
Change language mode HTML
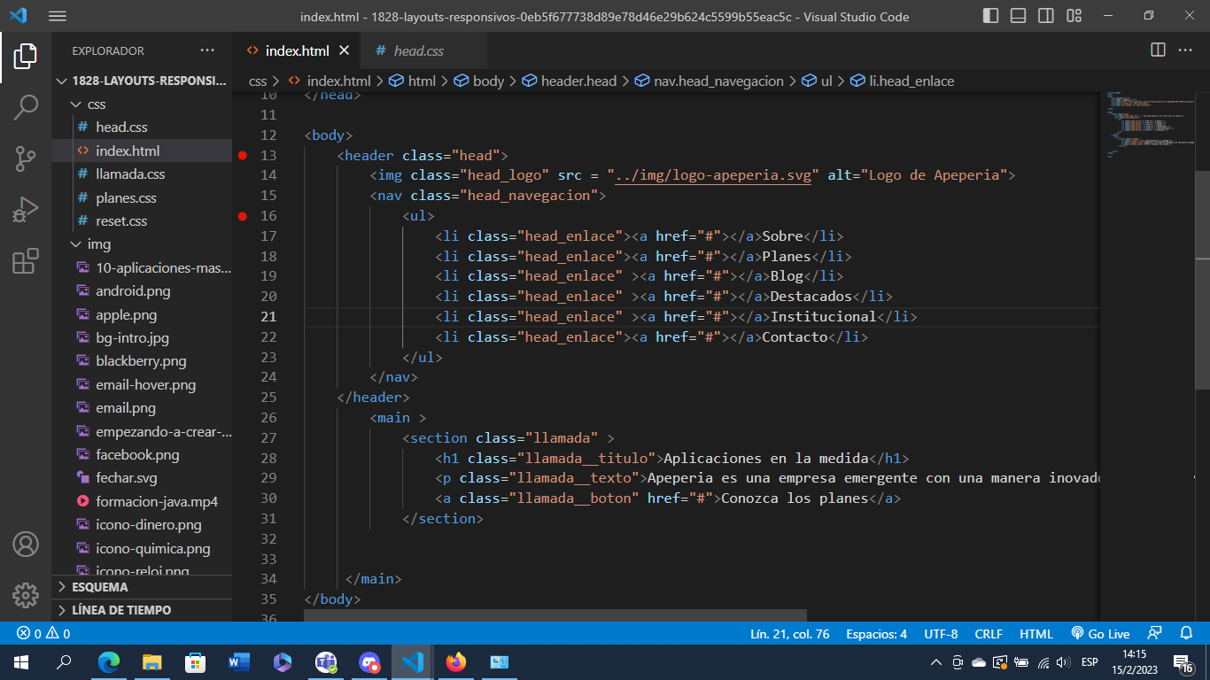(x=1036, y=634)
